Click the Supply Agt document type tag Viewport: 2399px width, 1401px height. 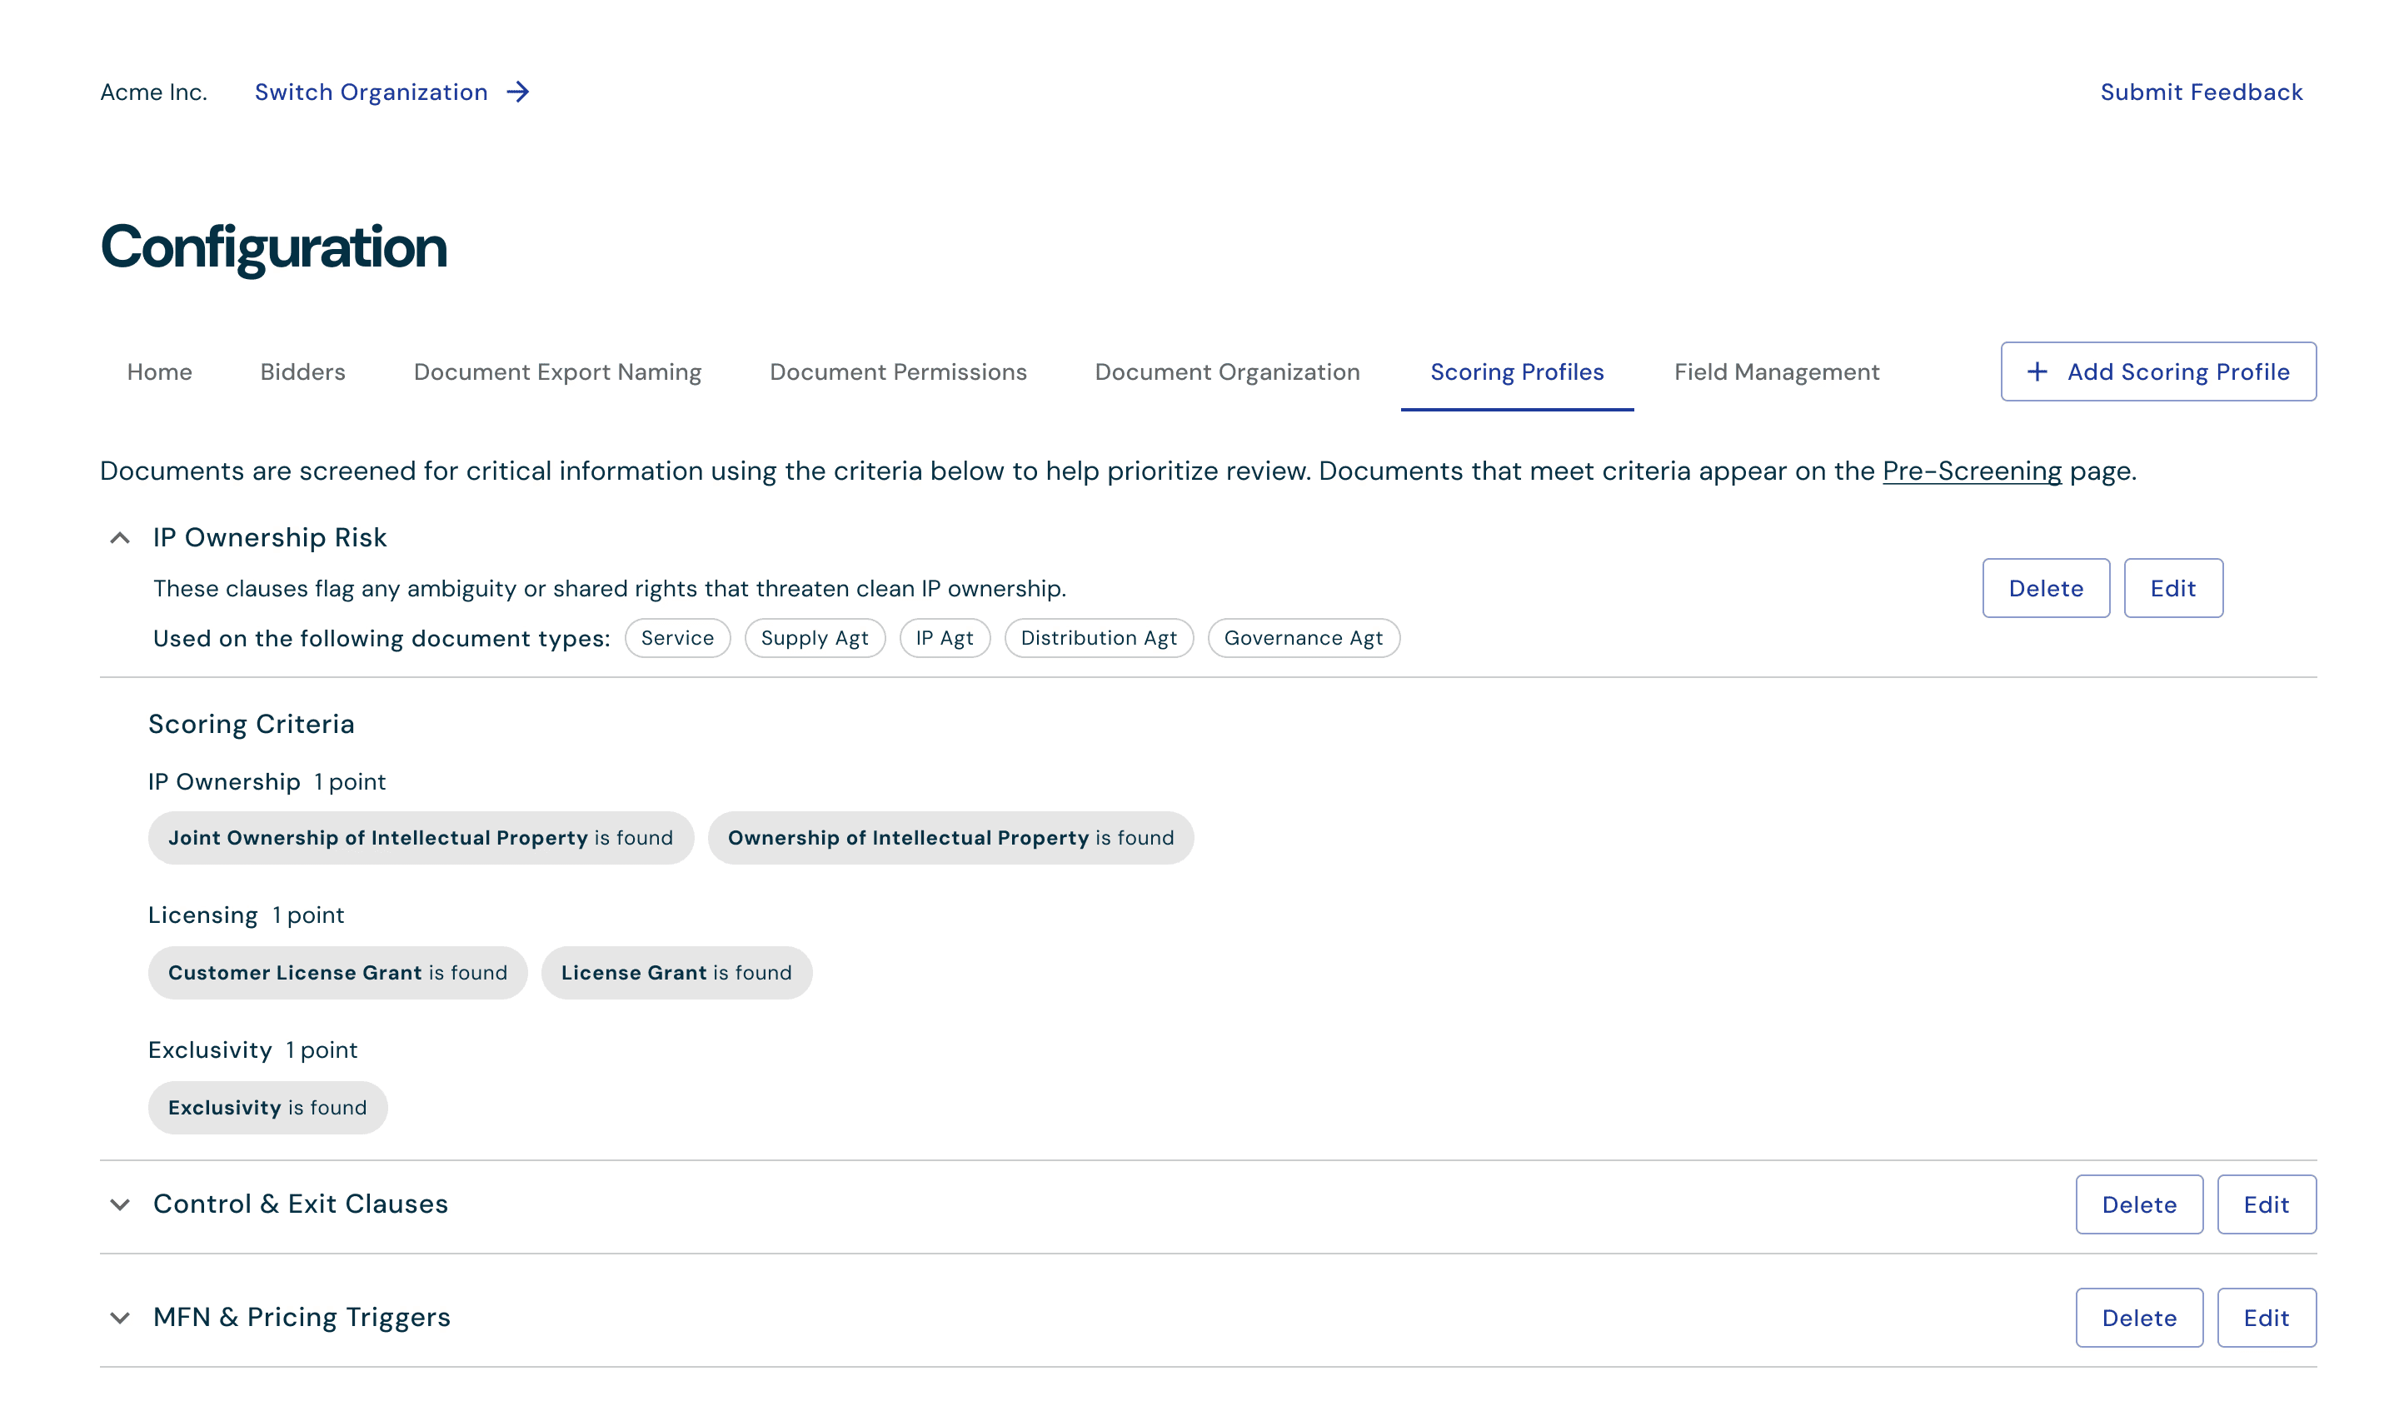click(814, 639)
